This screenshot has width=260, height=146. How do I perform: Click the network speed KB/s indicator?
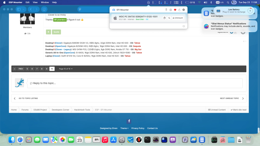click(176, 2)
